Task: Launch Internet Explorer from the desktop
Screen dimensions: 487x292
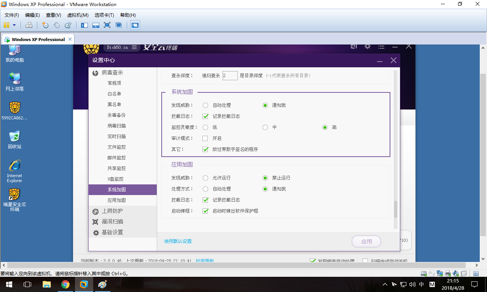Action: click(14, 171)
